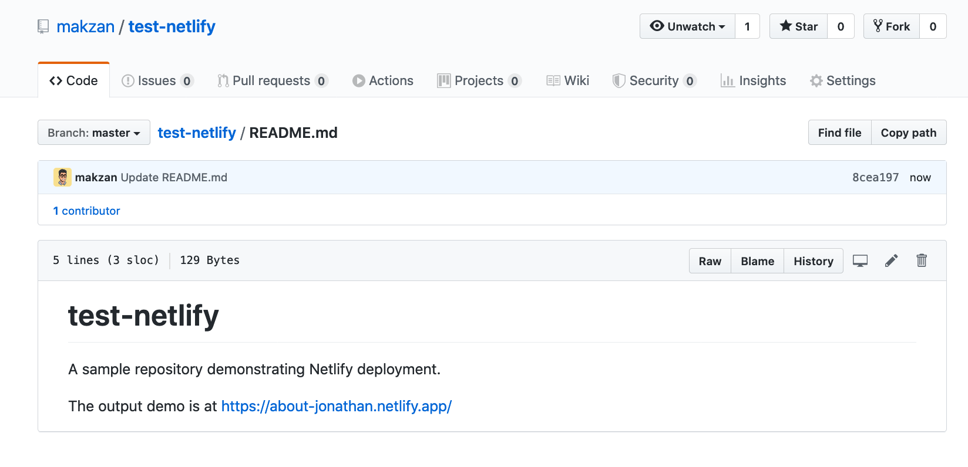Open the Unwatch dropdown
The image size is (968, 467).
687,26
